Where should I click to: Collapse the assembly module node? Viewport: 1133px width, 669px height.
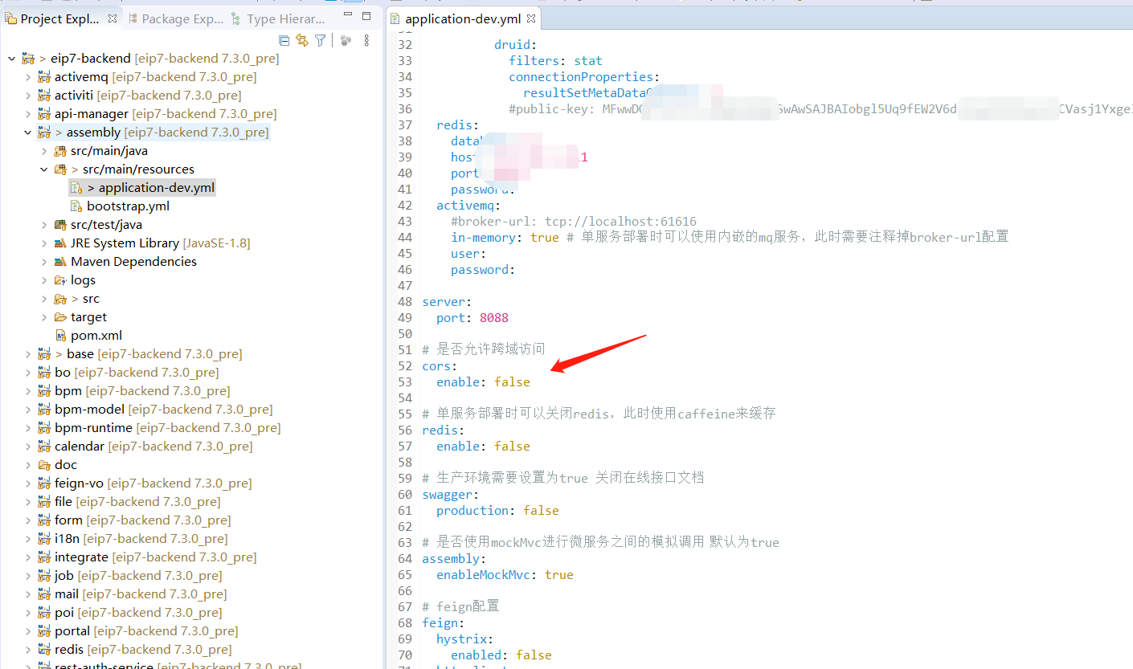coord(28,133)
